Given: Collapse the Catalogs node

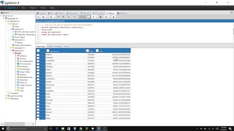Looking at the screenshot, I should point(11,29).
